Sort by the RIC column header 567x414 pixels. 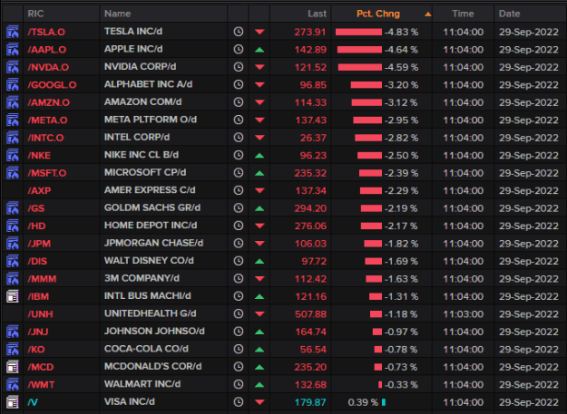pos(35,14)
